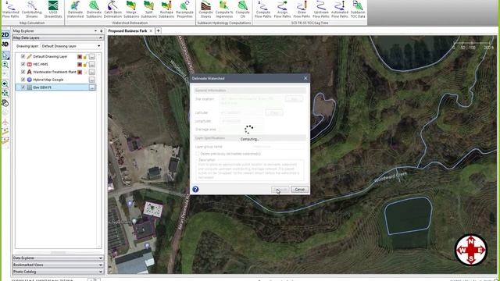Launch the USGS StreamStats tool

(x=53, y=10)
